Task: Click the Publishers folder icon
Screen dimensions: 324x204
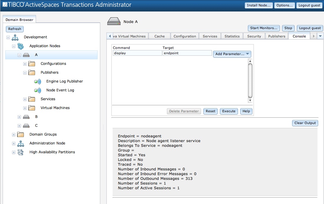Action: pyautogui.click(x=32, y=73)
